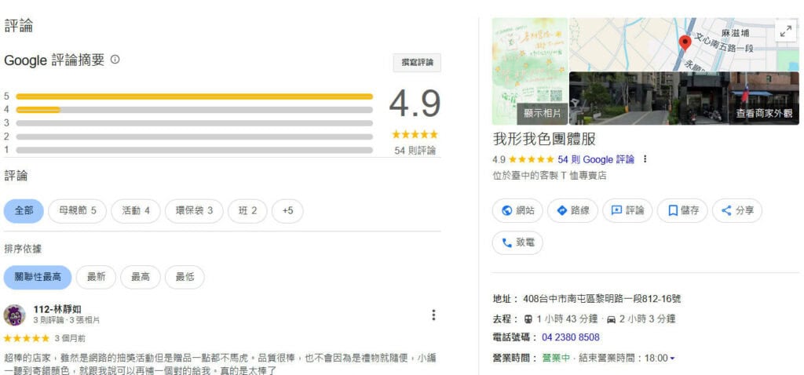Click the 評論 button with speech bubble icon
804x375 pixels.
tap(627, 210)
